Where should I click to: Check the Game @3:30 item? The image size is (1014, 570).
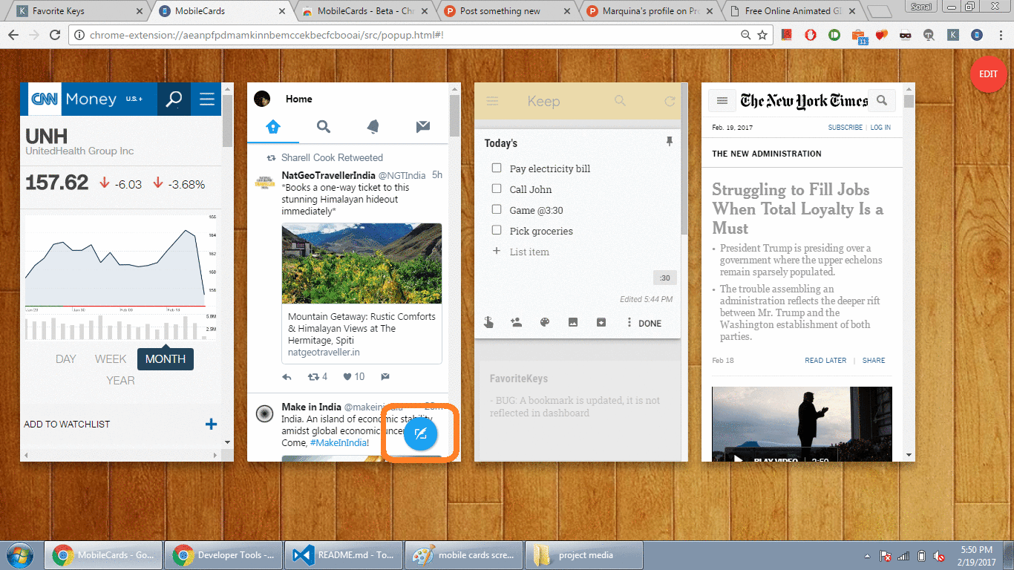[x=497, y=209]
